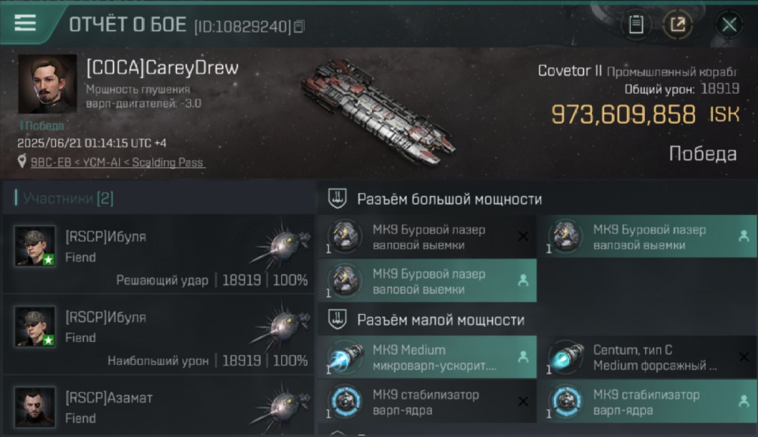Select the ISK value 973,609,858

623,114
